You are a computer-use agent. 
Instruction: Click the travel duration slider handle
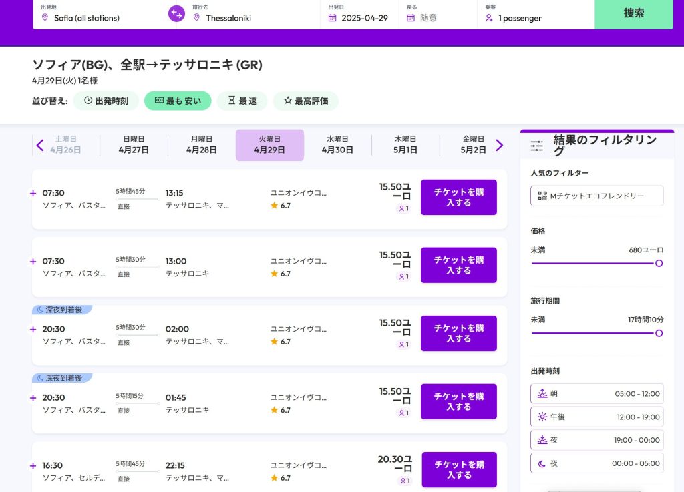(x=659, y=333)
